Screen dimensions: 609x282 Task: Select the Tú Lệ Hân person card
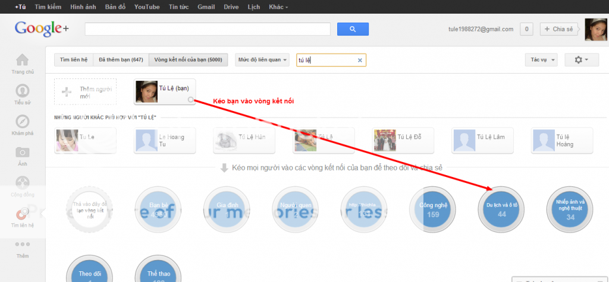coord(244,141)
